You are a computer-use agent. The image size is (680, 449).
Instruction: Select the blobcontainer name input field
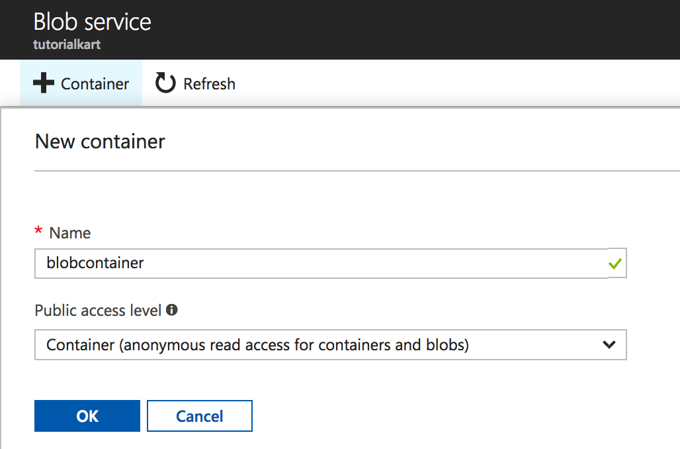click(298, 263)
